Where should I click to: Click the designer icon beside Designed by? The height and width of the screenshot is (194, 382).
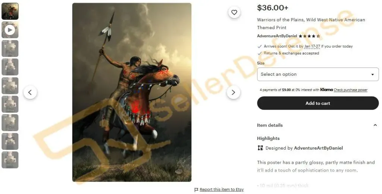coord(260,148)
